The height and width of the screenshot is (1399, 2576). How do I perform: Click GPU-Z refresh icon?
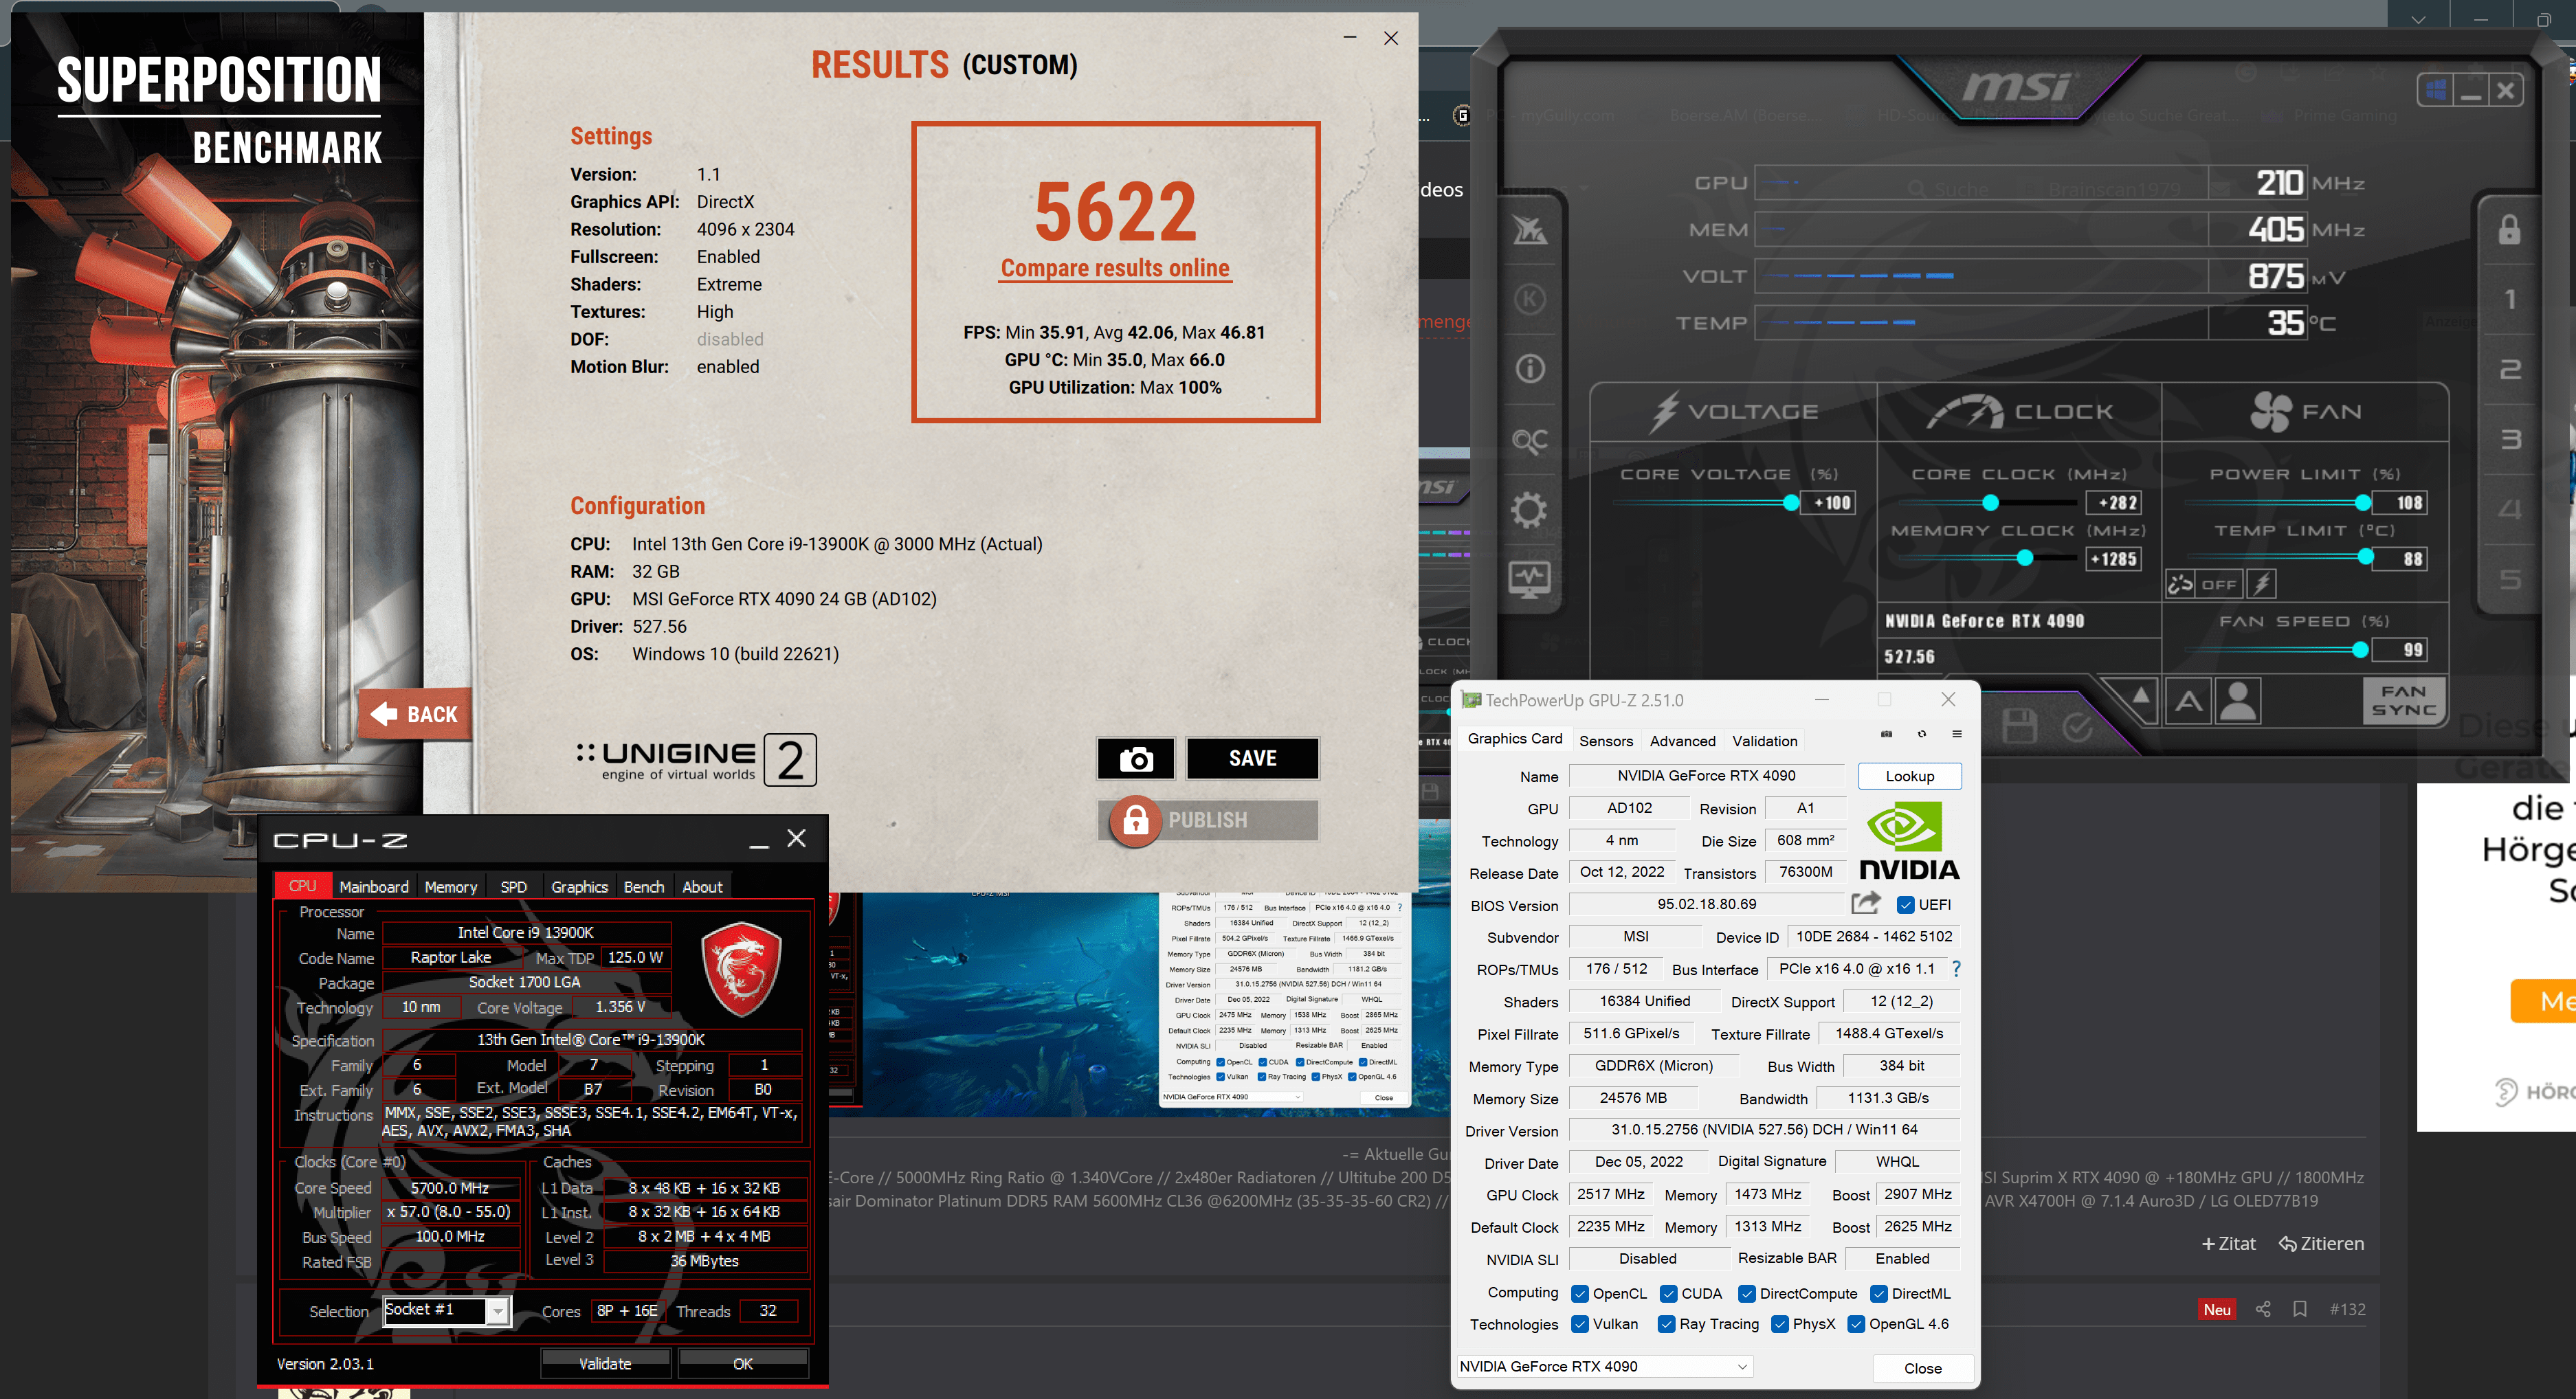pyautogui.click(x=1921, y=734)
